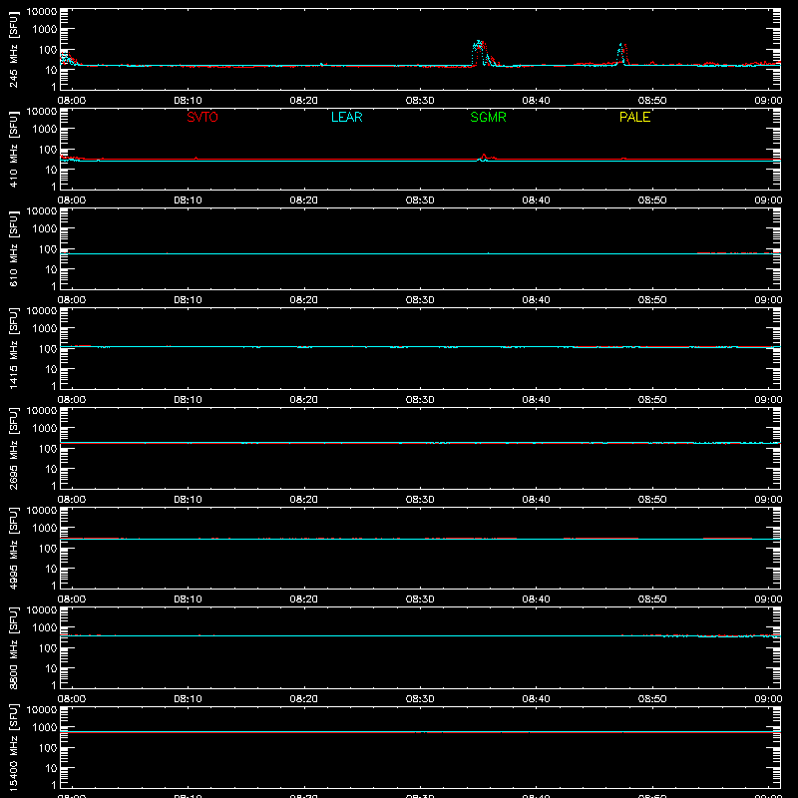This screenshot has height=798, width=798.
Task: Select the 4995 MHz [SFU] axis title
Action: coord(13,549)
